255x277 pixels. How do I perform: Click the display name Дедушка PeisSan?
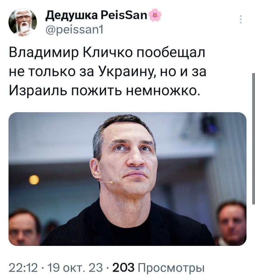pyautogui.click(x=96, y=15)
